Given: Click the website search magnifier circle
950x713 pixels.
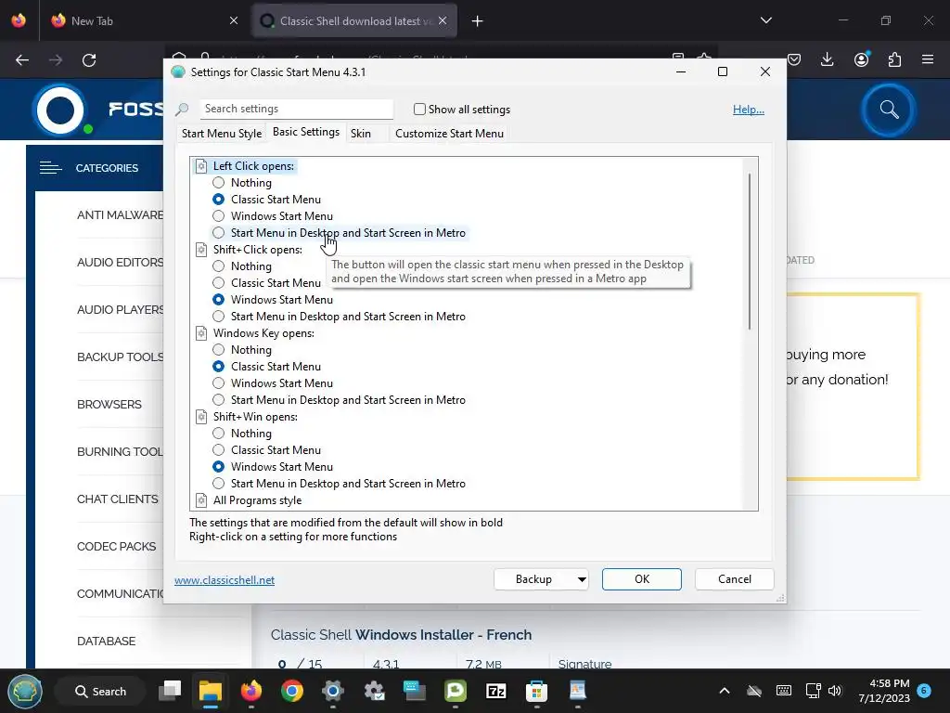Looking at the screenshot, I should [x=889, y=110].
